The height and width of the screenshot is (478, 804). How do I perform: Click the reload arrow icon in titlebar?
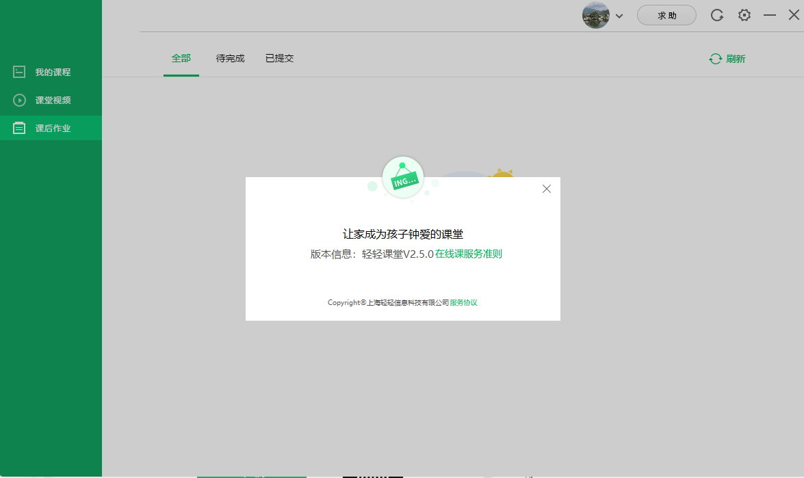(x=716, y=14)
